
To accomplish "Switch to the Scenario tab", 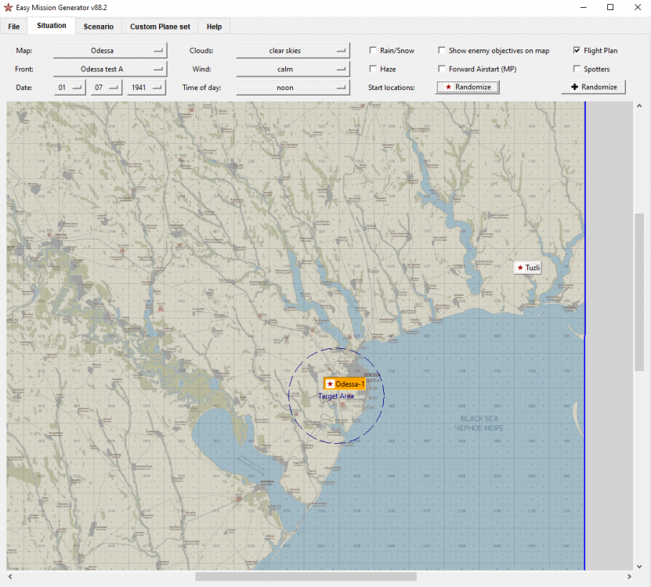I will [x=99, y=27].
